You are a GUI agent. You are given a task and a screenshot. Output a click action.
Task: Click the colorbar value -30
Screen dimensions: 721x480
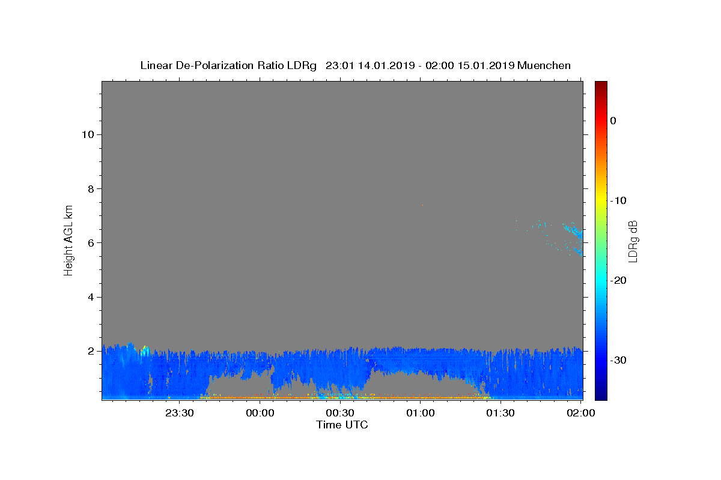point(618,360)
